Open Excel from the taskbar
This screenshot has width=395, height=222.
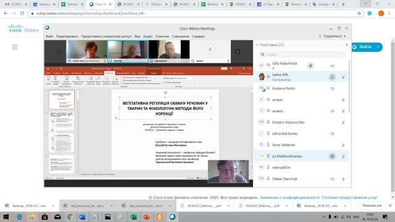point(133,216)
